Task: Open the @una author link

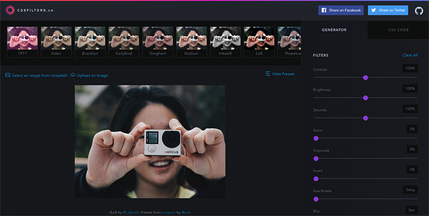Action: [x=186, y=213]
